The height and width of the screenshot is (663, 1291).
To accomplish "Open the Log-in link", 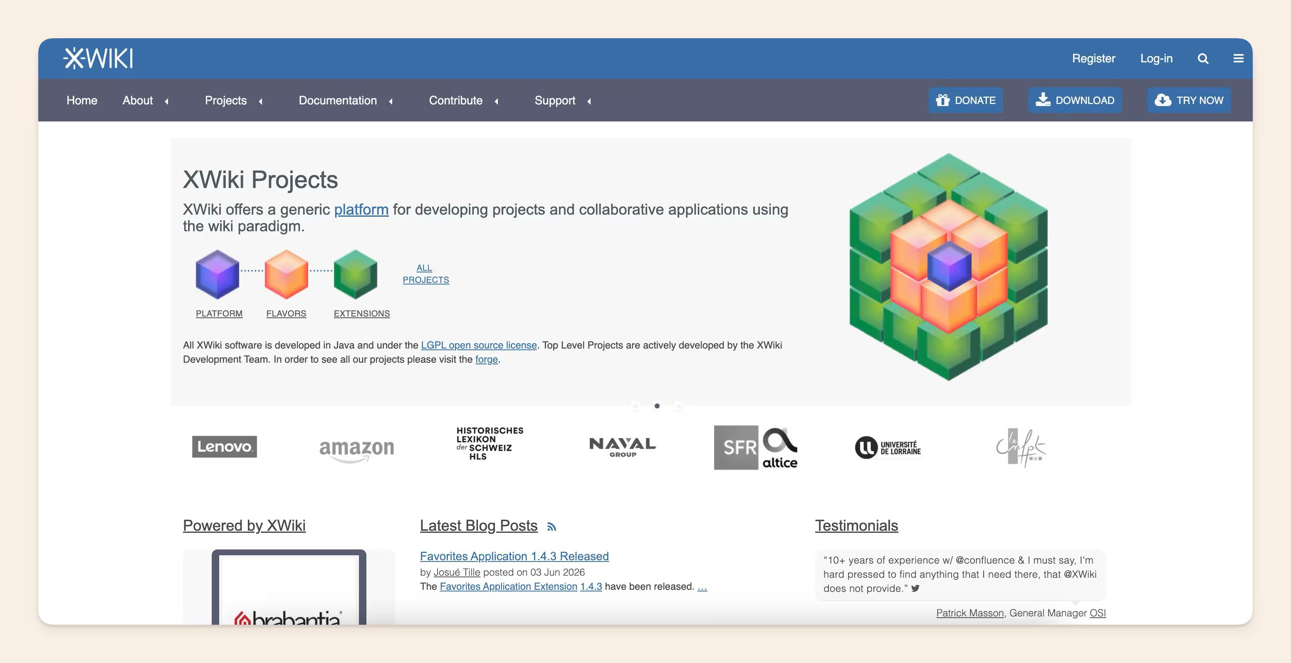I will [x=1156, y=59].
